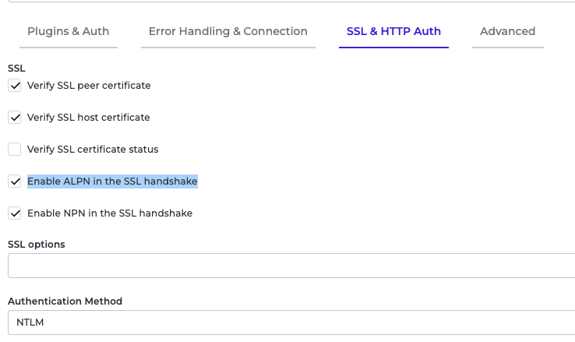Uncheck Enable NPN in SSL handshake
575x342 pixels.
point(15,213)
